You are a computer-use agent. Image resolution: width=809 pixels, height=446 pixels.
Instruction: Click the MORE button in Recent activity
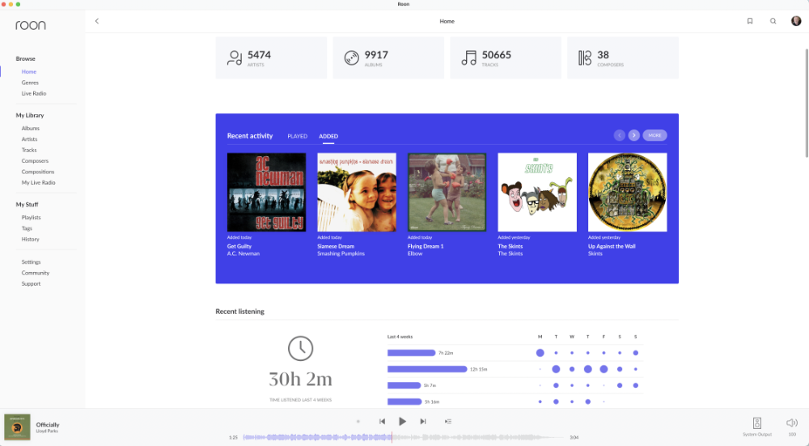(x=654, y=135)
